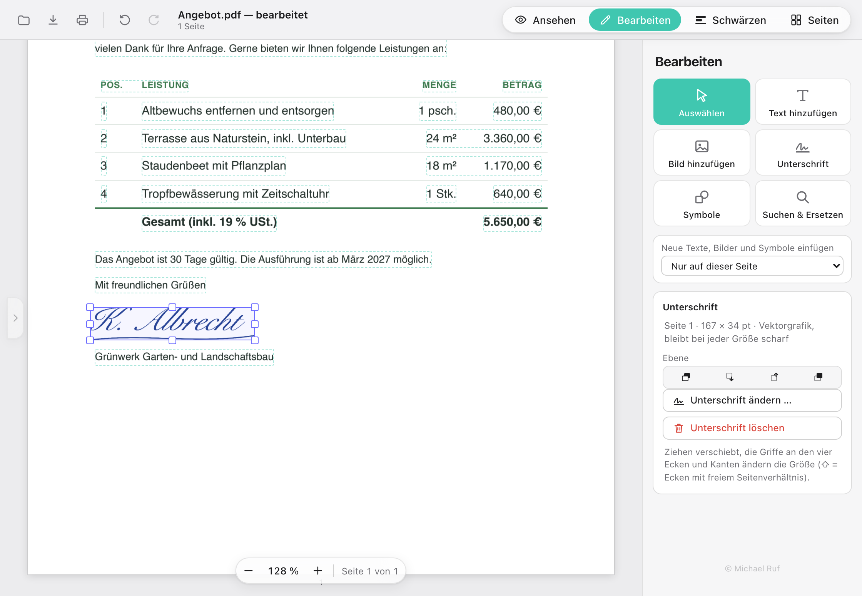Increase zoom with the plus button
The height and width of the screenshot is (596, 862).
point(317,571)
